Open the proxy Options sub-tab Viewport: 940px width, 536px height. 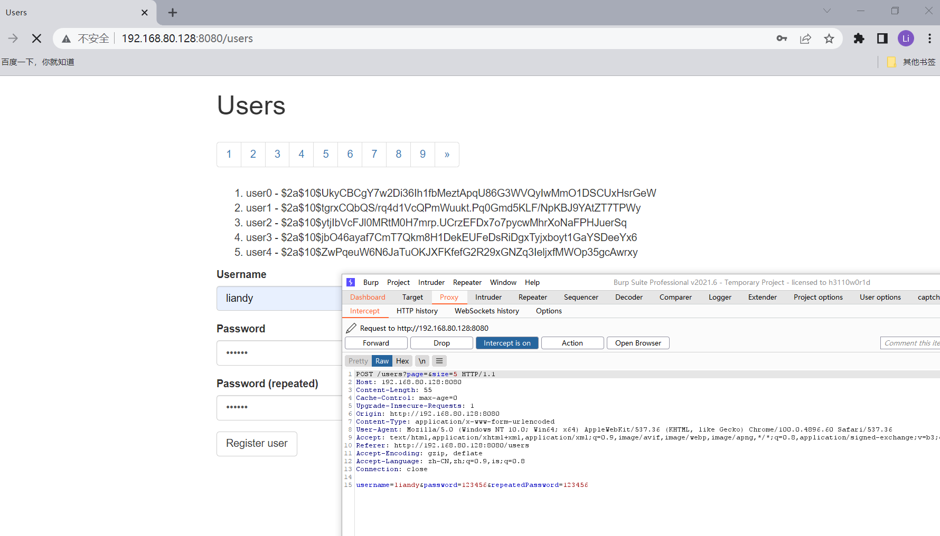[549, 311]
